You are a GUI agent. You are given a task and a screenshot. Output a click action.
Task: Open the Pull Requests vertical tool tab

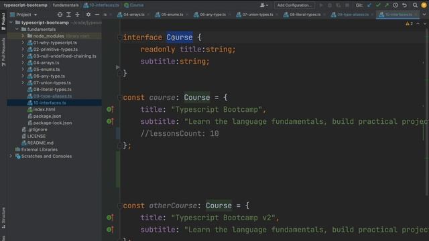[3, 52]
